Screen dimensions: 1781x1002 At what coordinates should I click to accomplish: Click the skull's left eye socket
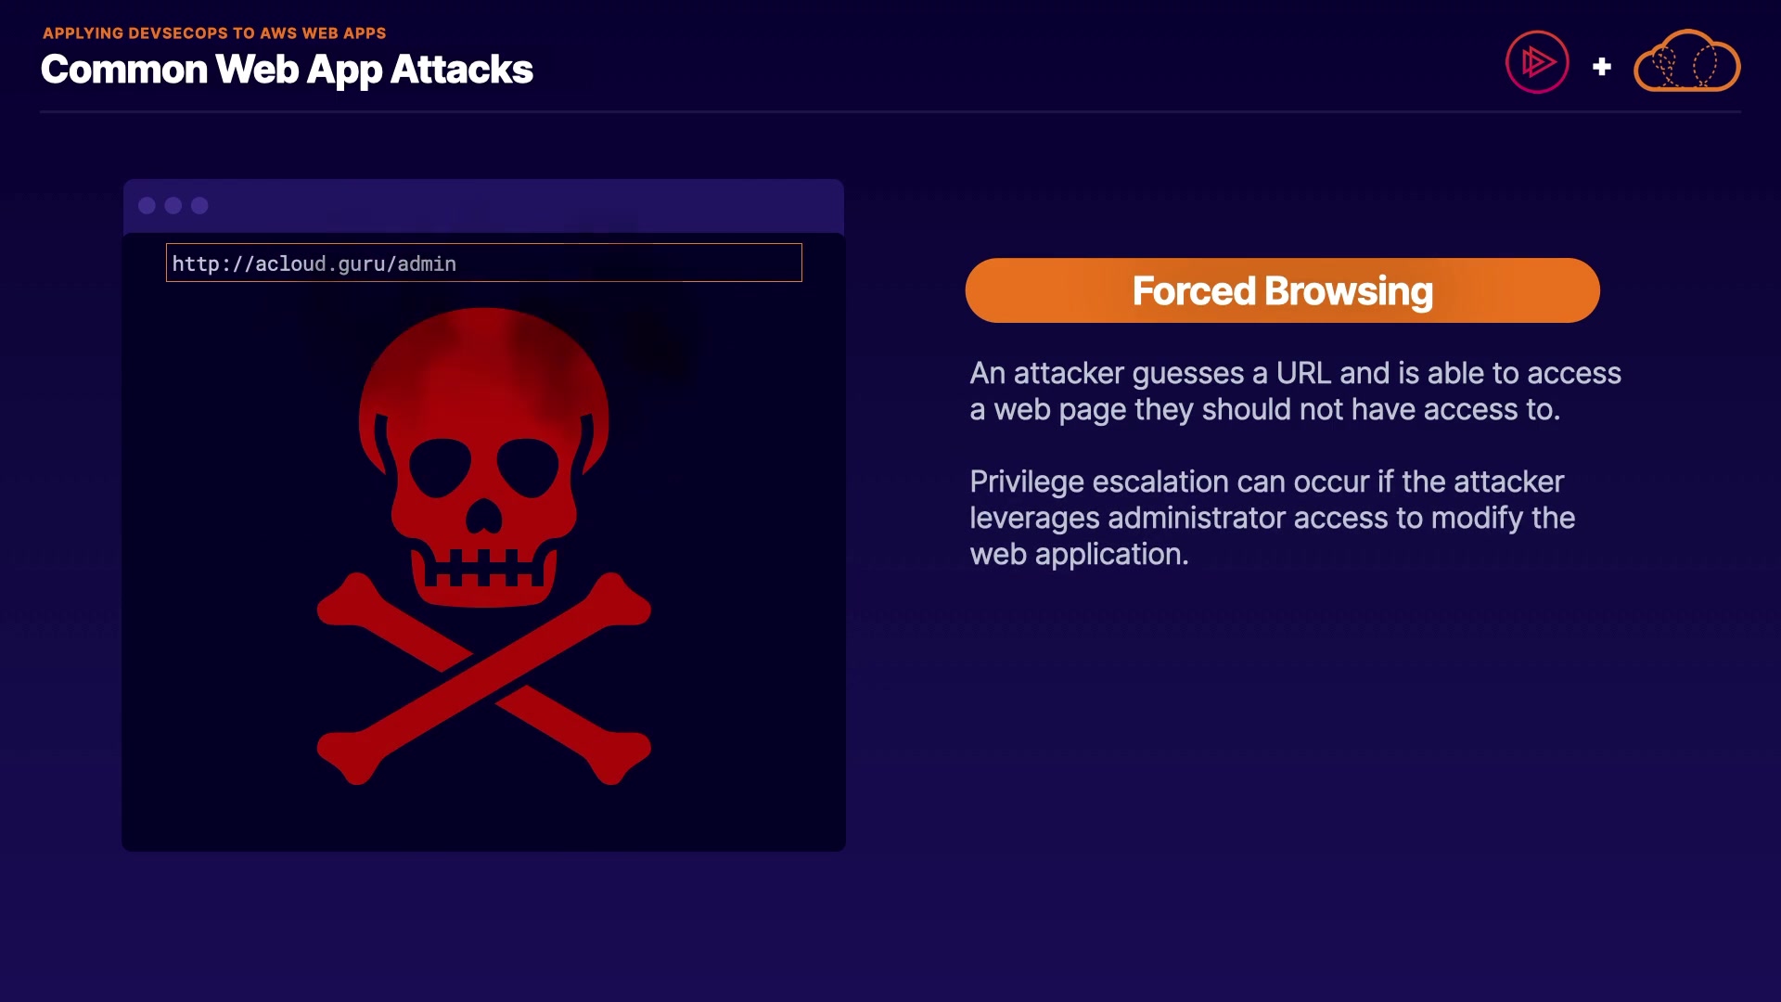(x=440, y=467)
